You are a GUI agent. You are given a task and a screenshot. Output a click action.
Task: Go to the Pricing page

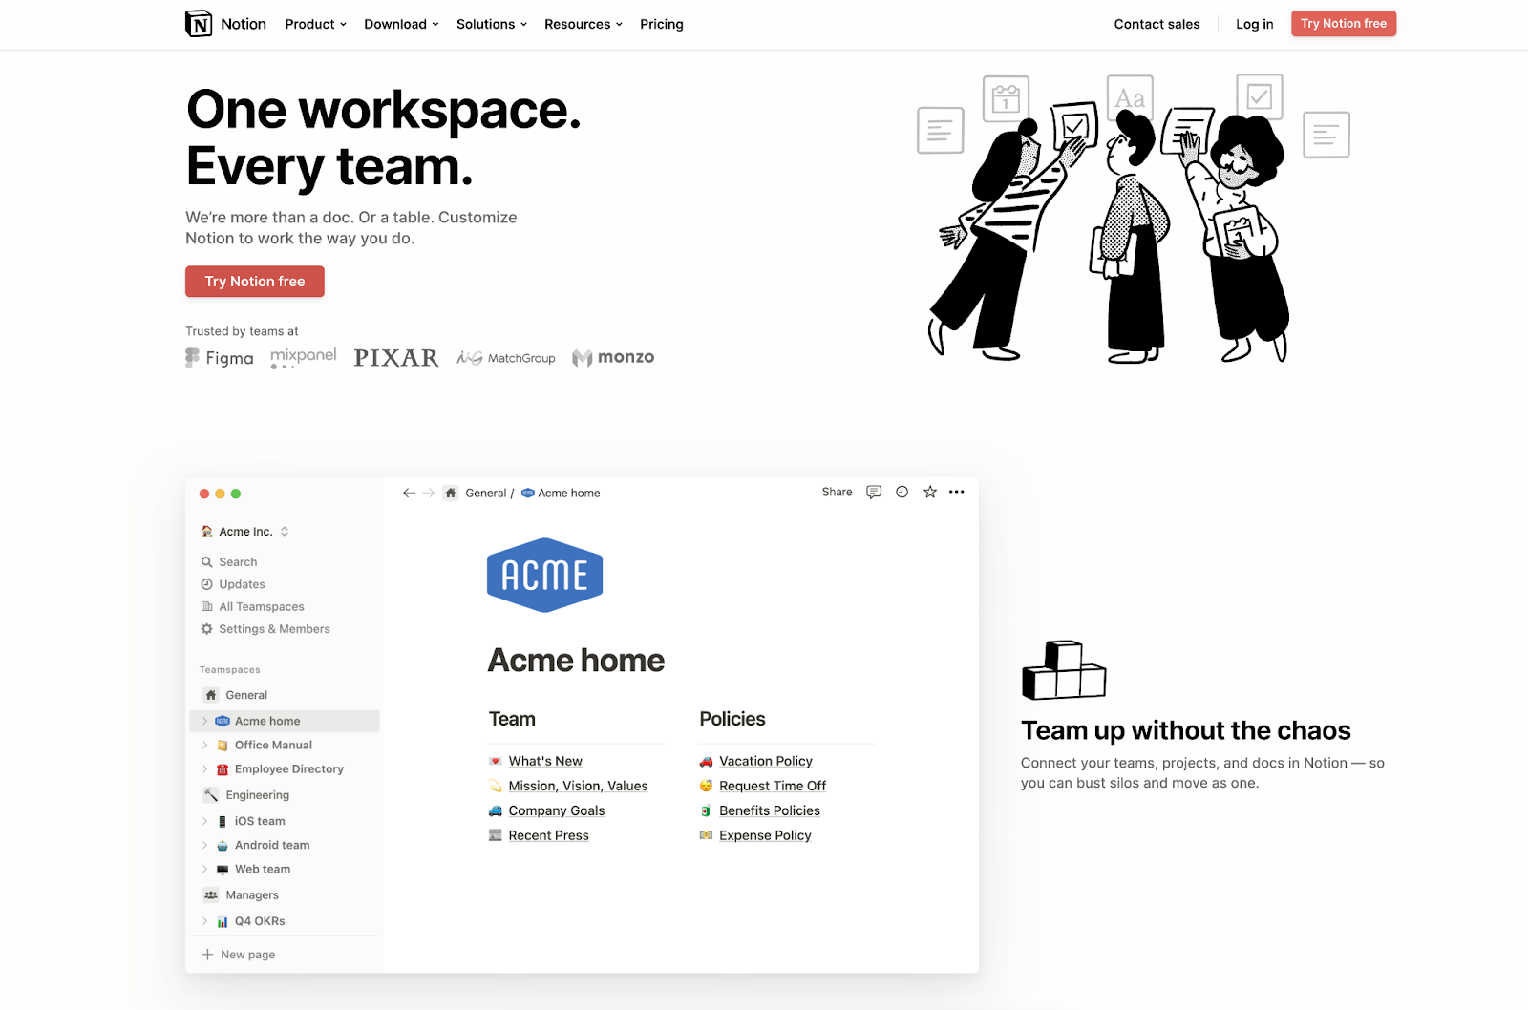662,24
